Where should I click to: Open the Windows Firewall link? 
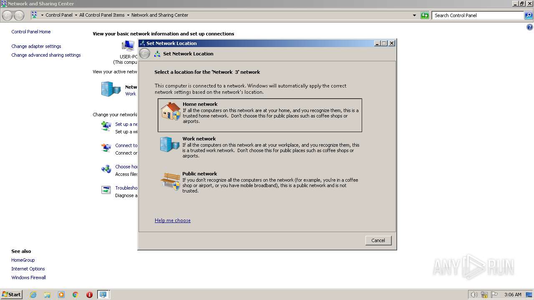coord(28,277)
